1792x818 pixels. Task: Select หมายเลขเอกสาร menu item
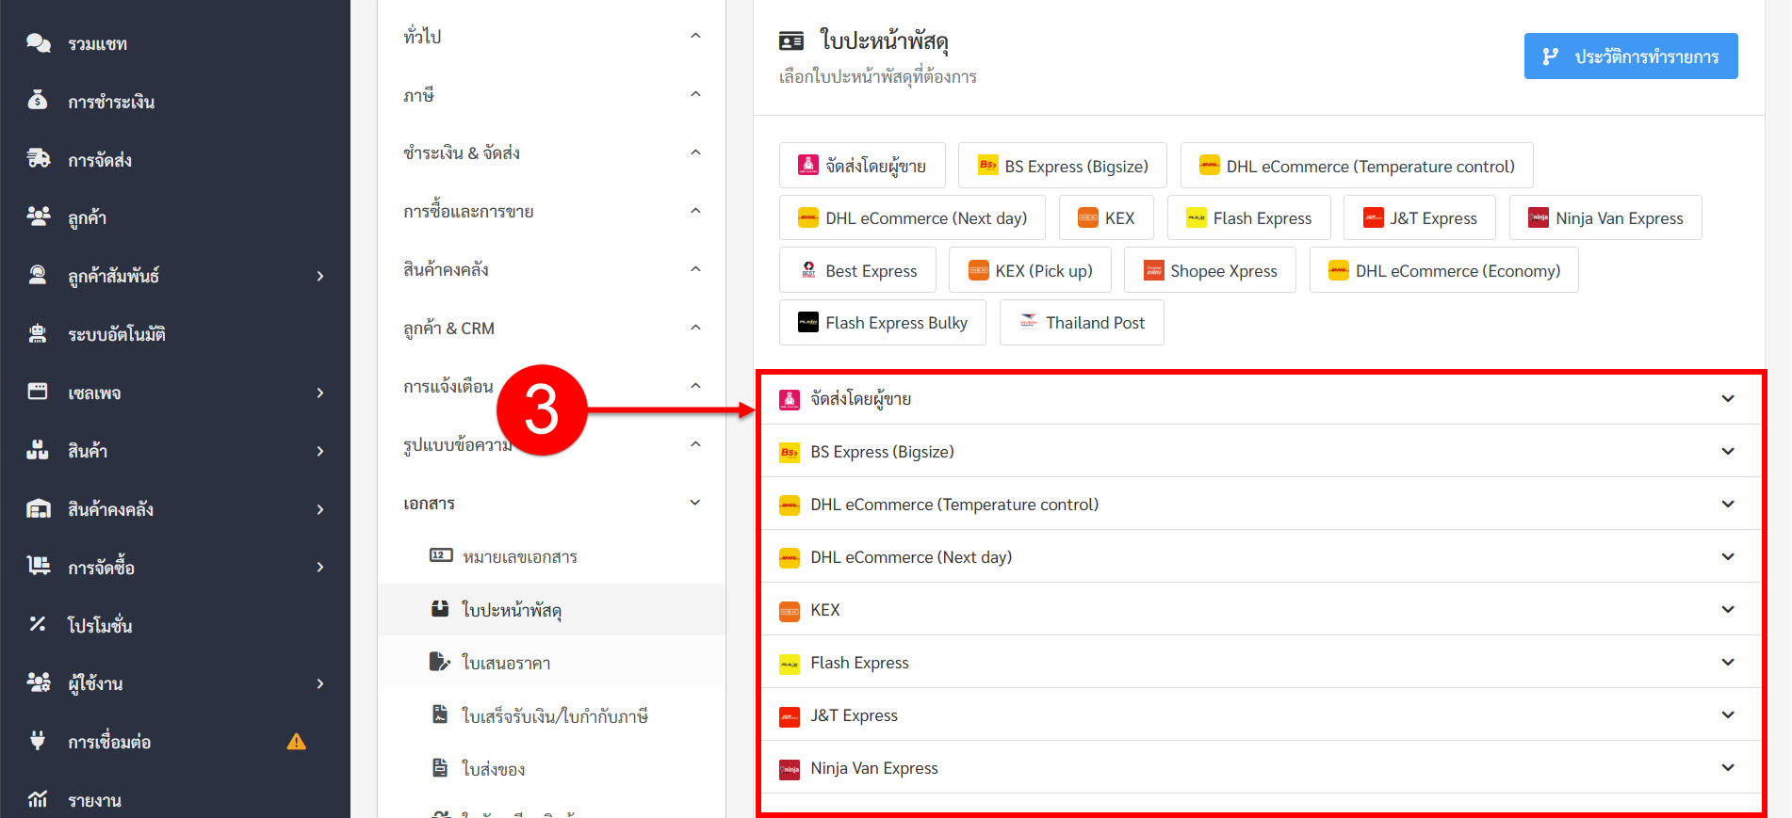[551, 556]
